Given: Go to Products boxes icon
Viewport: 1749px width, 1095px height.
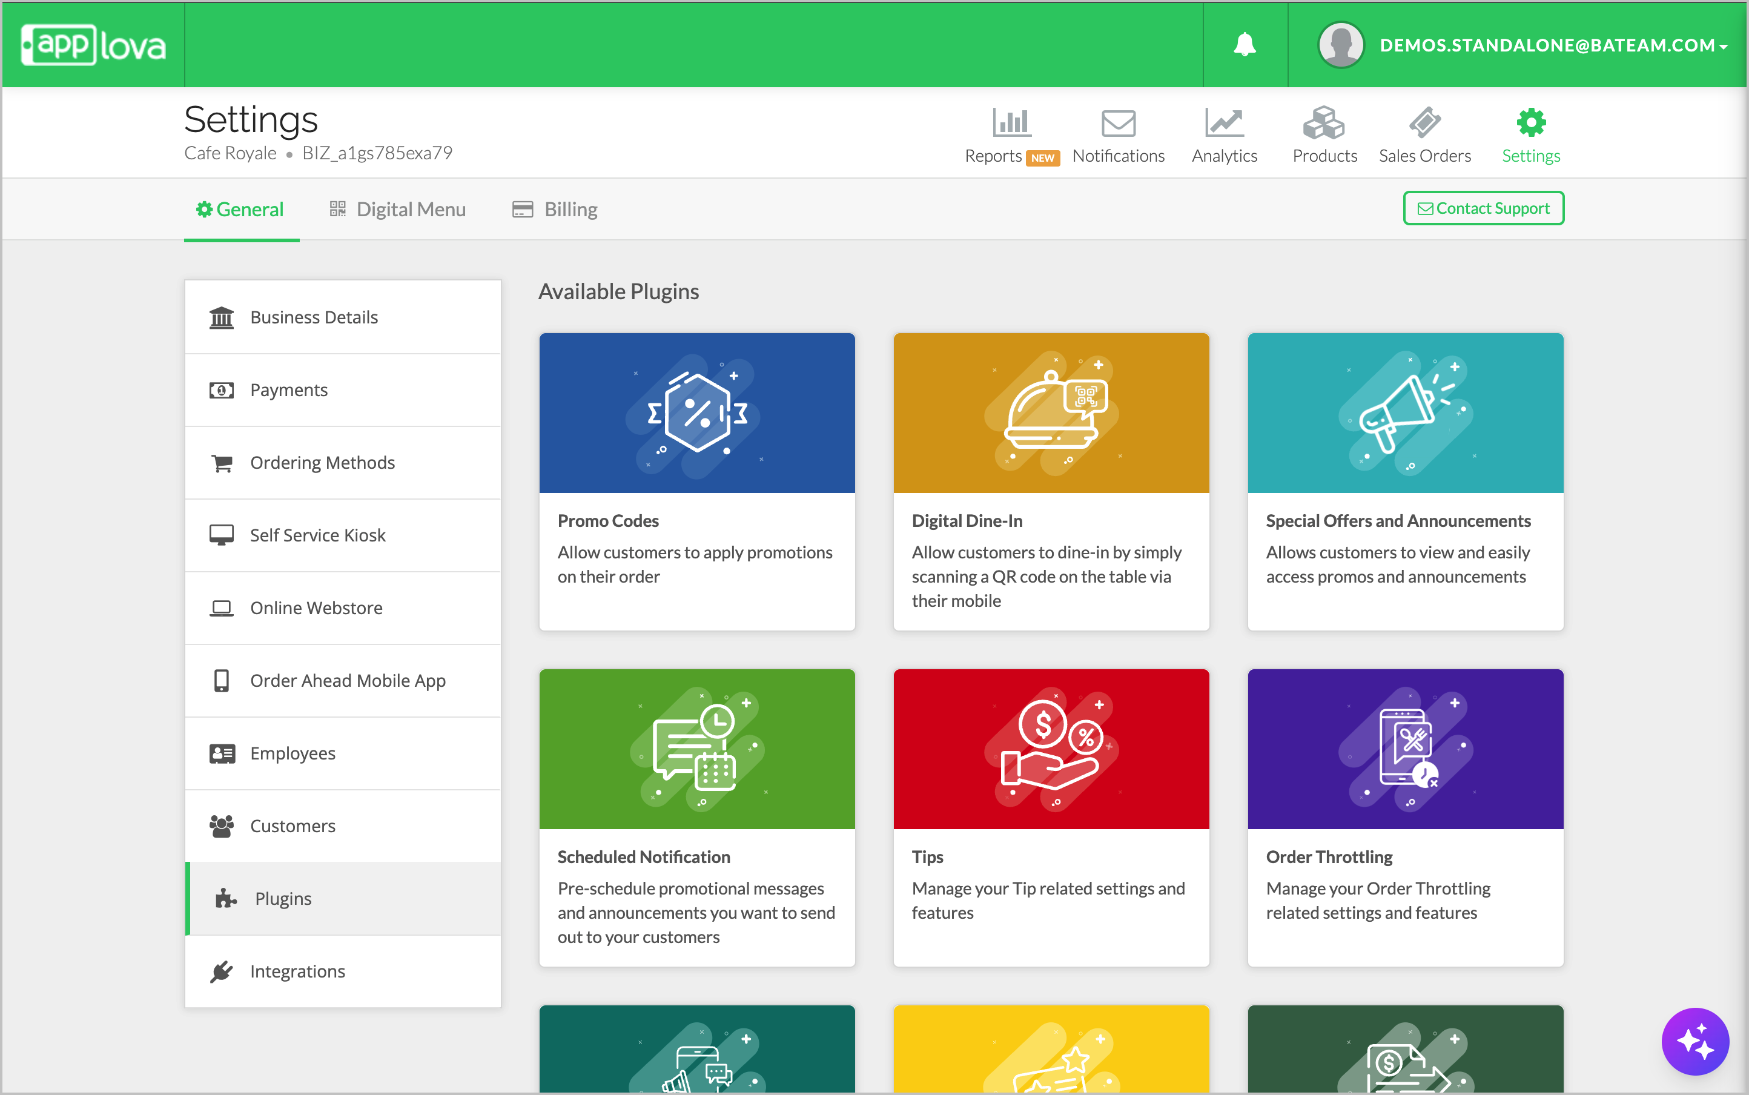Looking at the screenshot, I should point(1324,123).
